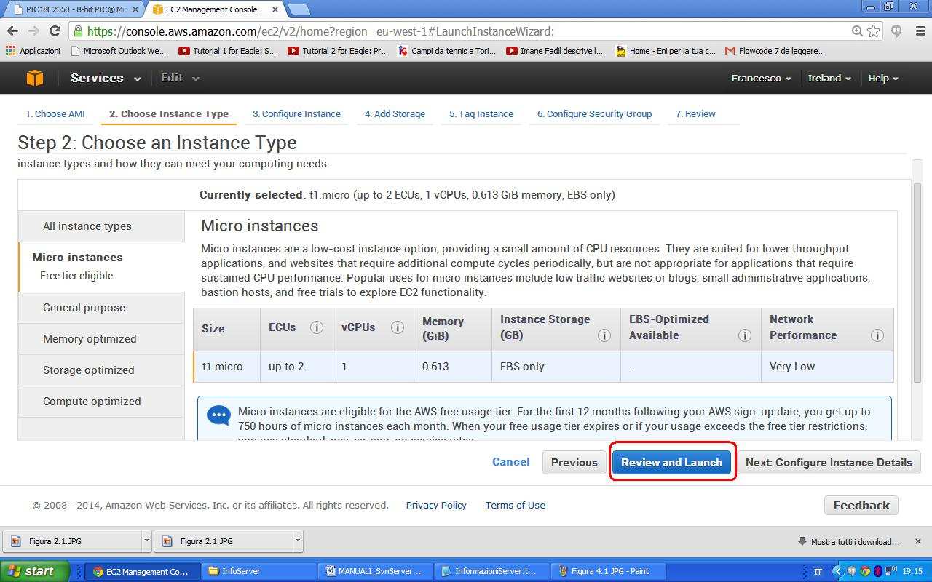Reload the EC2 console page
Image resolution: width=932 pixels, height=582 pixels.
(55, 31)
